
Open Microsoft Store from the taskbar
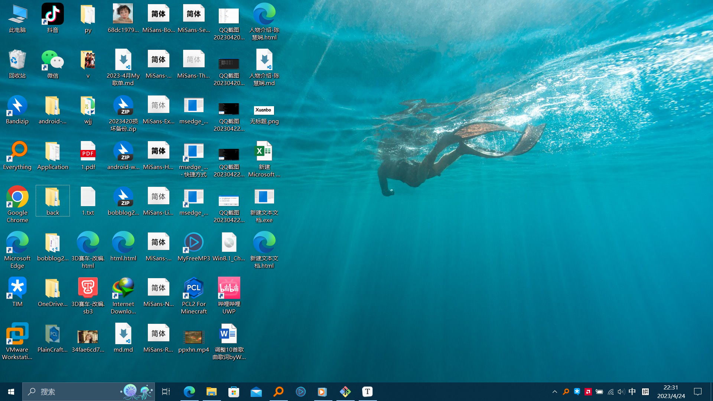pos(234,392)
